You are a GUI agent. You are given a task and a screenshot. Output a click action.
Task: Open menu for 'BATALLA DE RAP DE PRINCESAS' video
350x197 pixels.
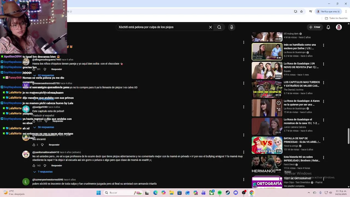pos(323,139)
